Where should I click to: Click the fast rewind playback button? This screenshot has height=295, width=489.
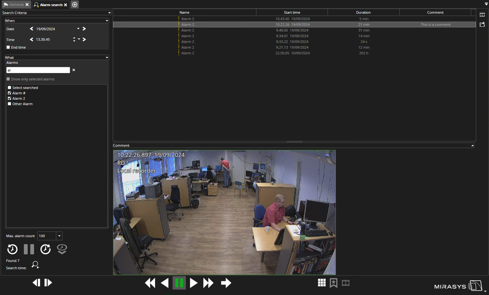[150, 283]
